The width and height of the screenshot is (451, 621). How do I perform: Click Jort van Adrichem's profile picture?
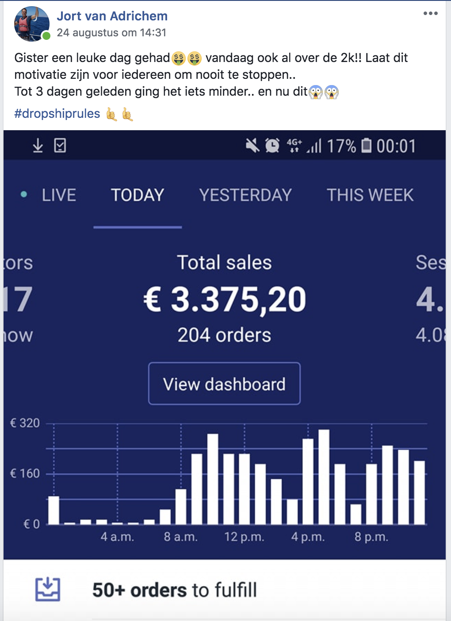click(31, 24)
